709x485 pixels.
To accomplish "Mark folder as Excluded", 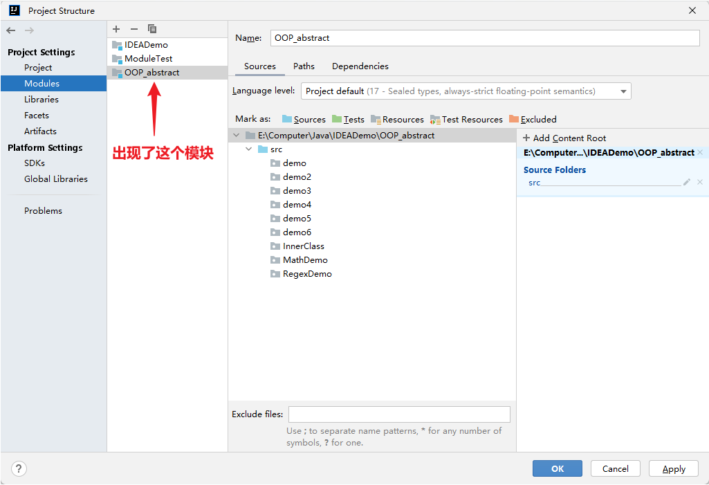I will (x=533, y=120).
